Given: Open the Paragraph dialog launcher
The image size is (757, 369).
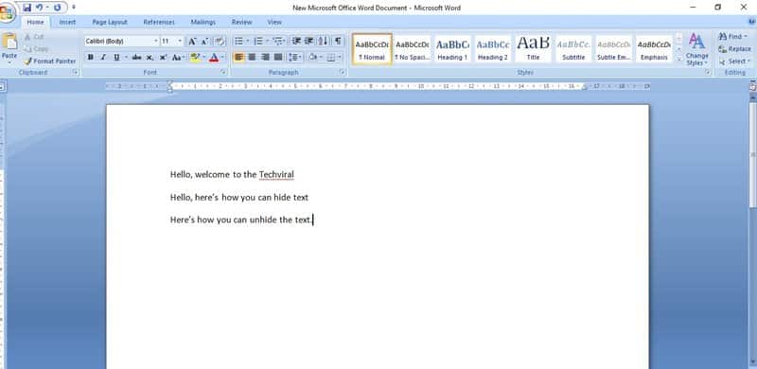Looking at the screenshot, I should 342,73.
